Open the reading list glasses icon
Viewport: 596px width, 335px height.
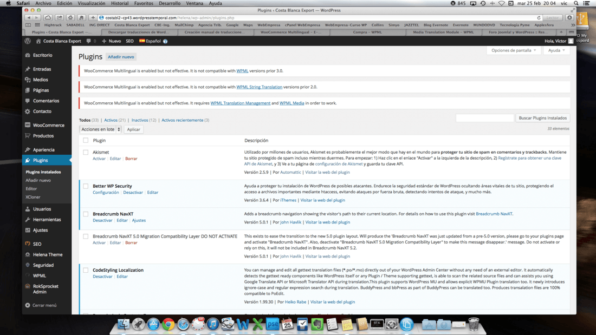28,25
